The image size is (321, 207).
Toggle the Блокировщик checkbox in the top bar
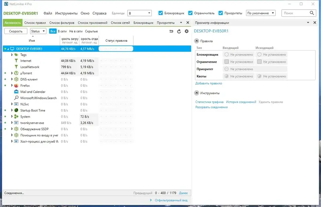160,13
